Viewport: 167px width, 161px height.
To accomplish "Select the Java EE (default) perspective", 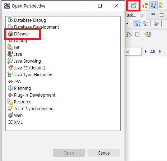I will tap(27, 68).
